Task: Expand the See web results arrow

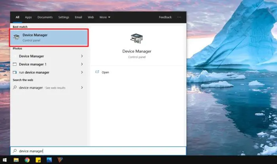Action: coord(82,88)
